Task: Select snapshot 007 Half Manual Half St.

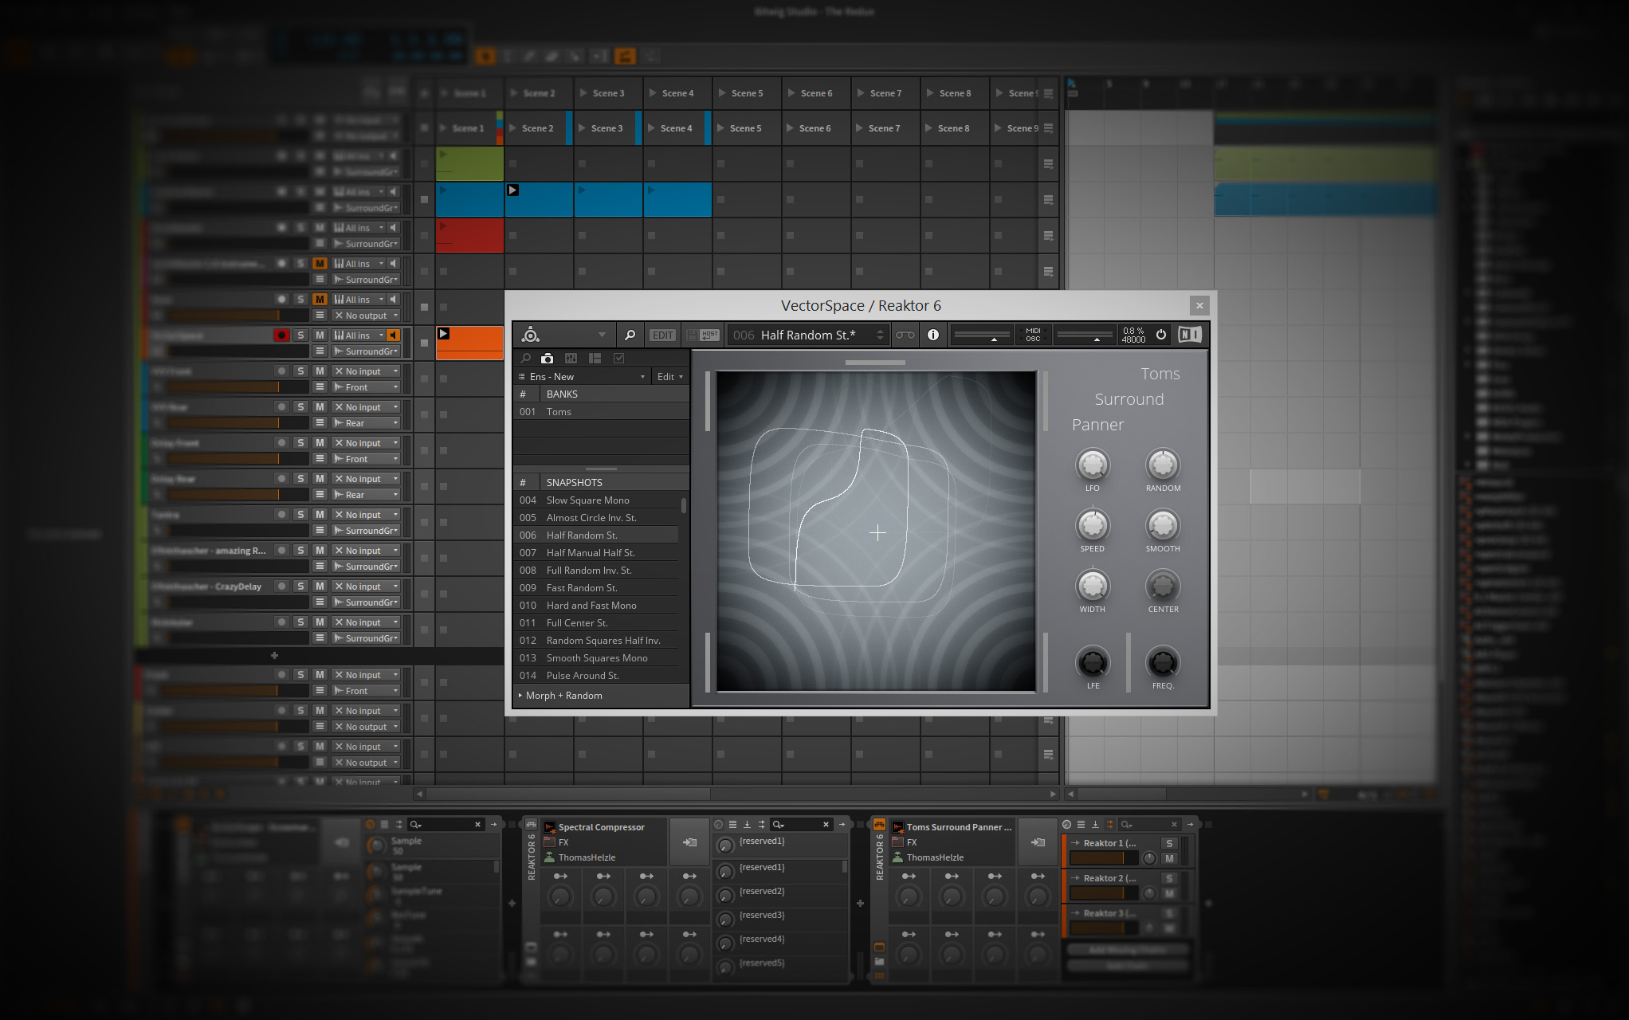Action: pyautogui.click(x=597, y=553)
